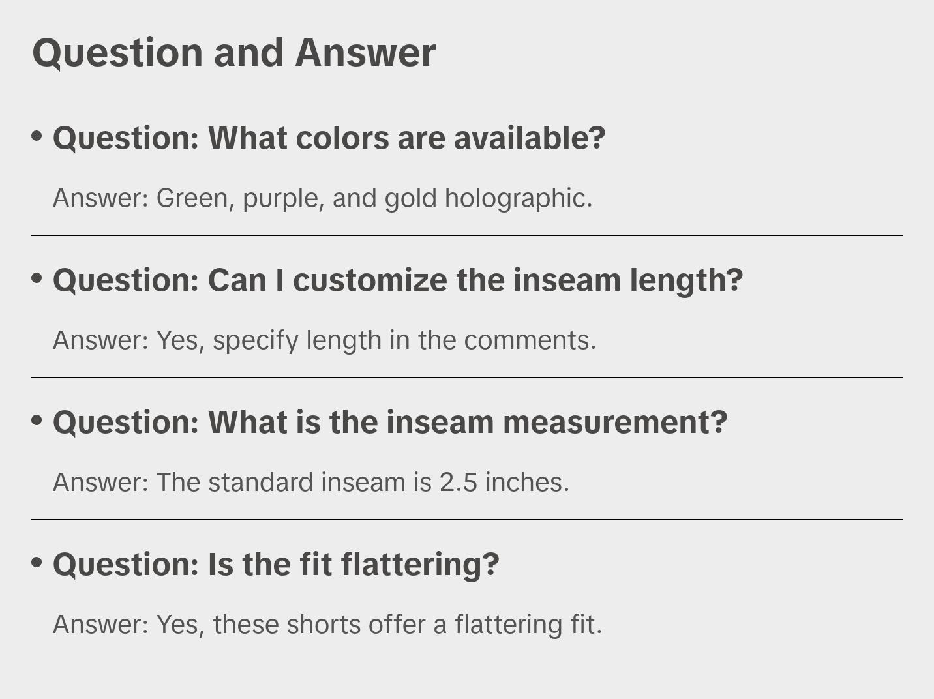Image resolution: width=934 pixels, height=699 pixels.
Task: Click the bullet beside the fit flattering question
Action: coord(37,562)
